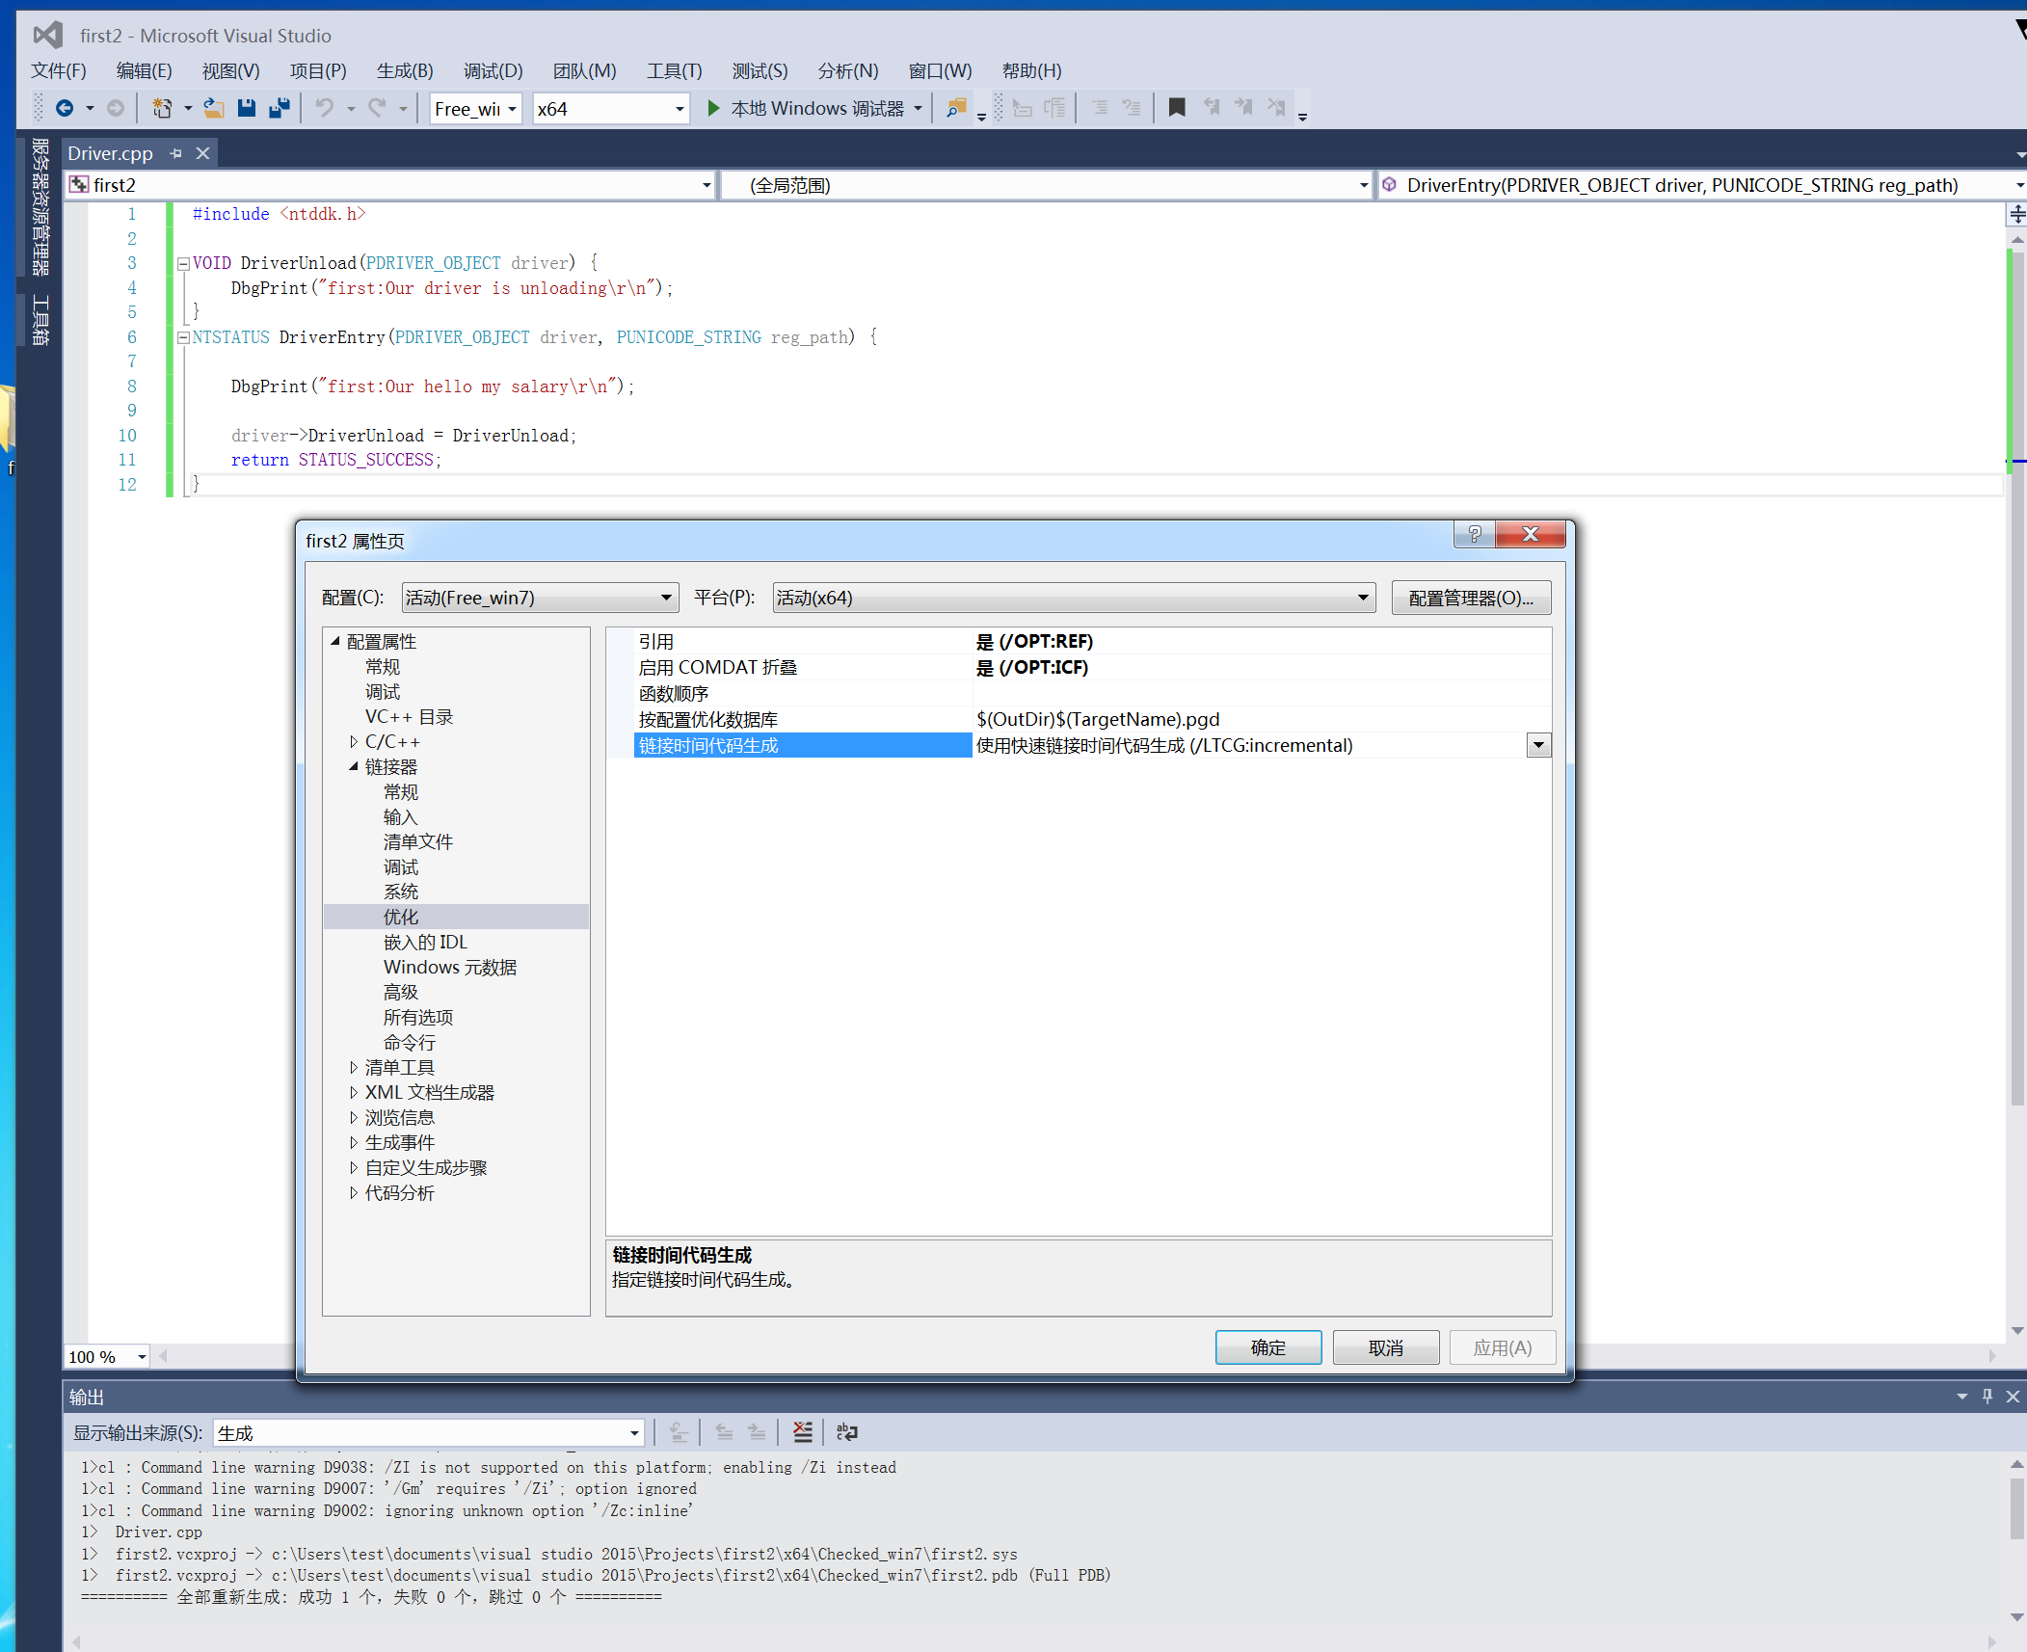
Task: Open the 生成(B) build menu
Action: tap(404, 70)
